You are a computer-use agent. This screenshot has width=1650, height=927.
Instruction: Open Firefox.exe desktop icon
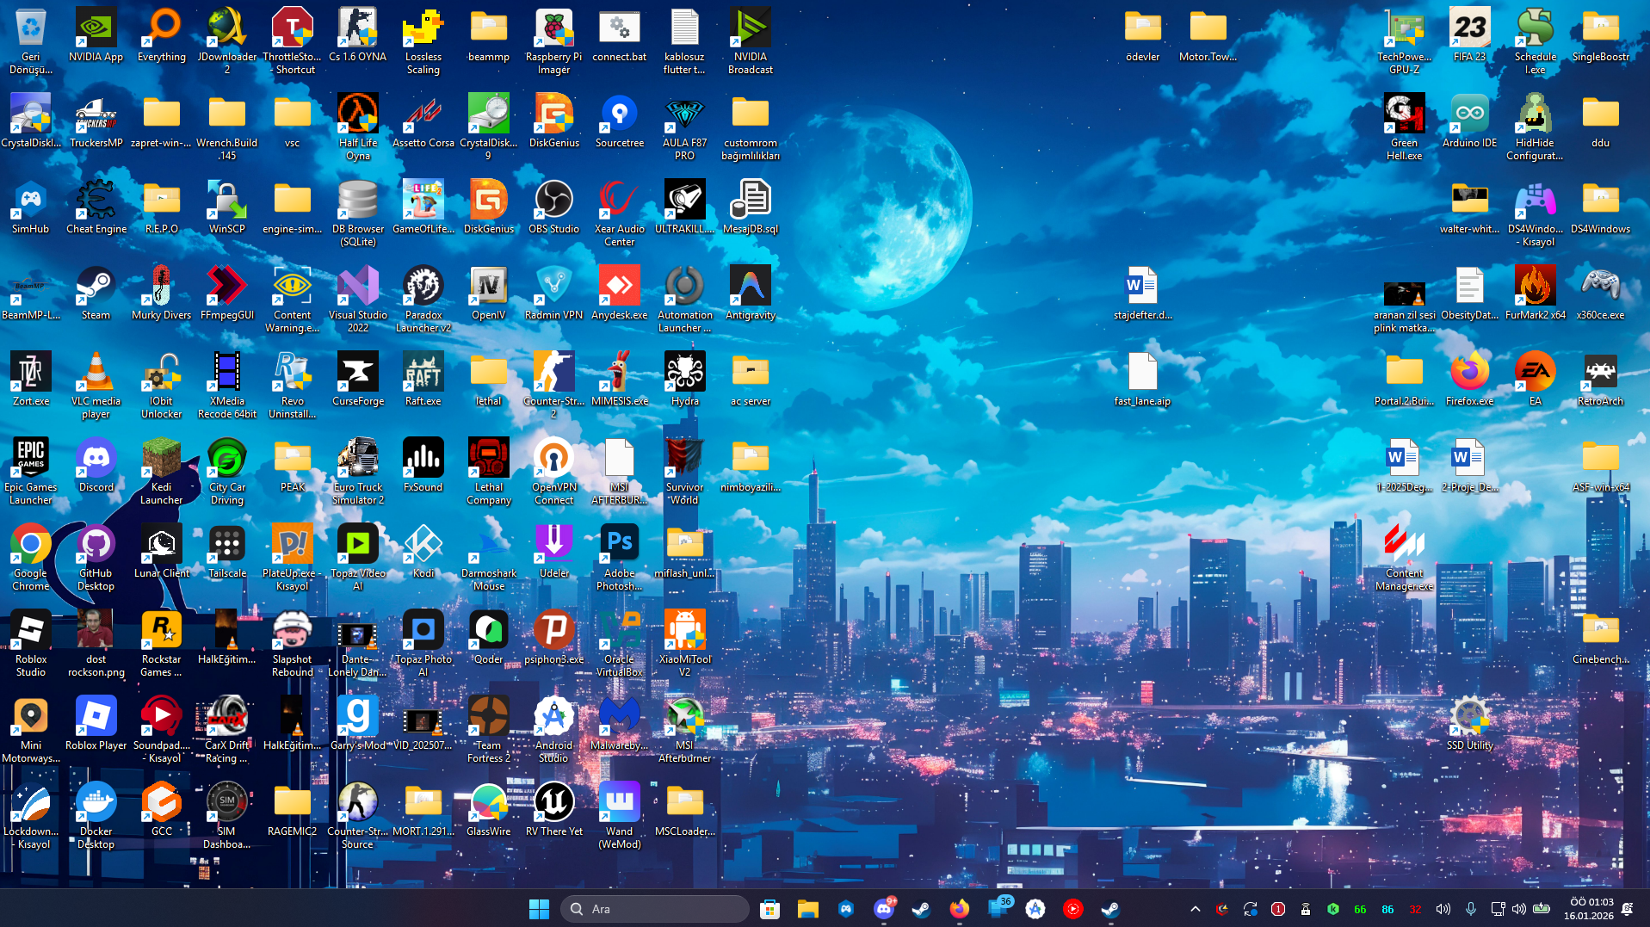[x=1469, y=380]
